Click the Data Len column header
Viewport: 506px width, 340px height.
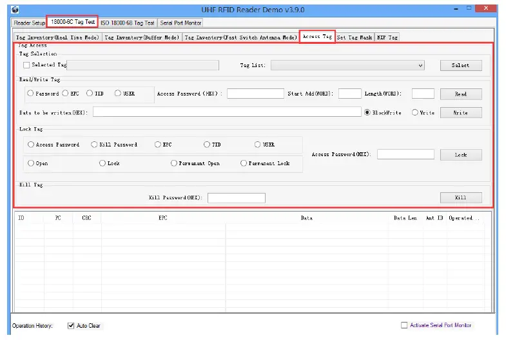click(x=405, y=218)
